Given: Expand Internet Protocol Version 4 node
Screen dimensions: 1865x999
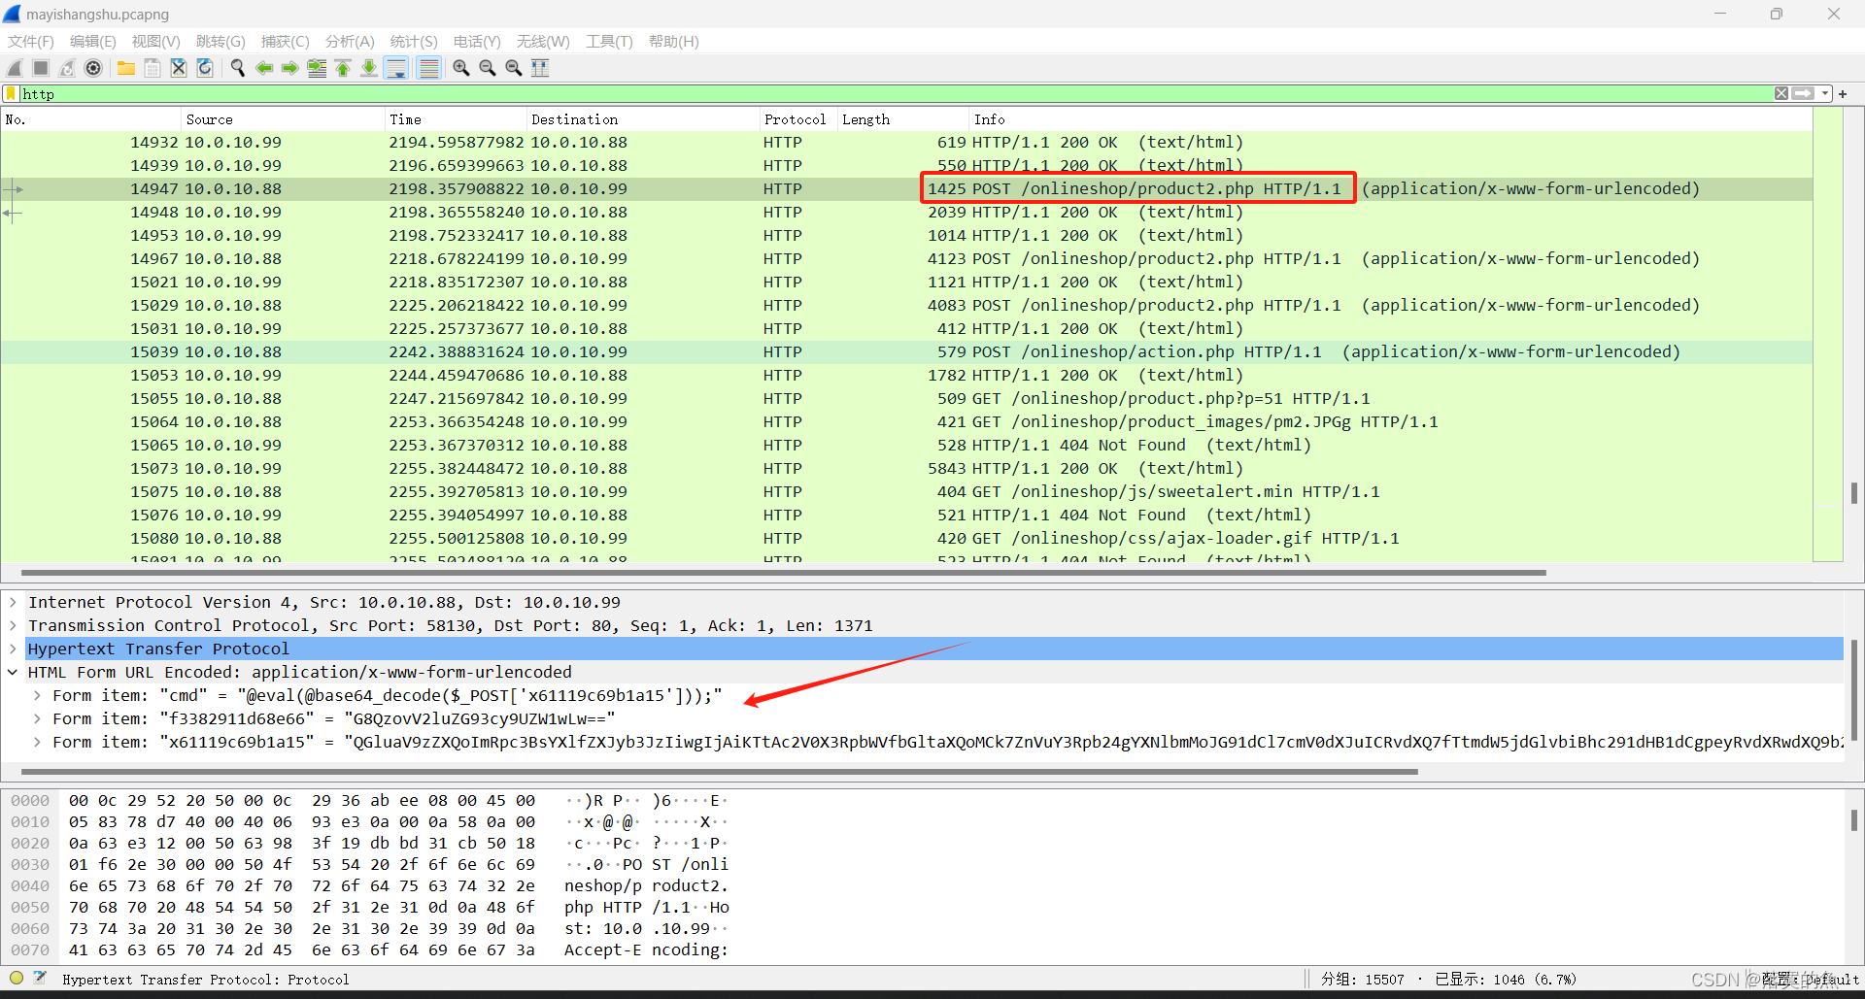Looking at the screenshot, I should tap(13, 603).
